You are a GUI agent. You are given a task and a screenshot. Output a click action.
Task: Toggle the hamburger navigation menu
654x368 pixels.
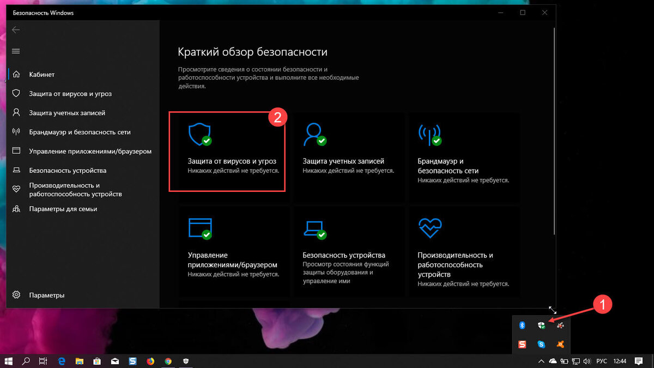coord(16,51)
